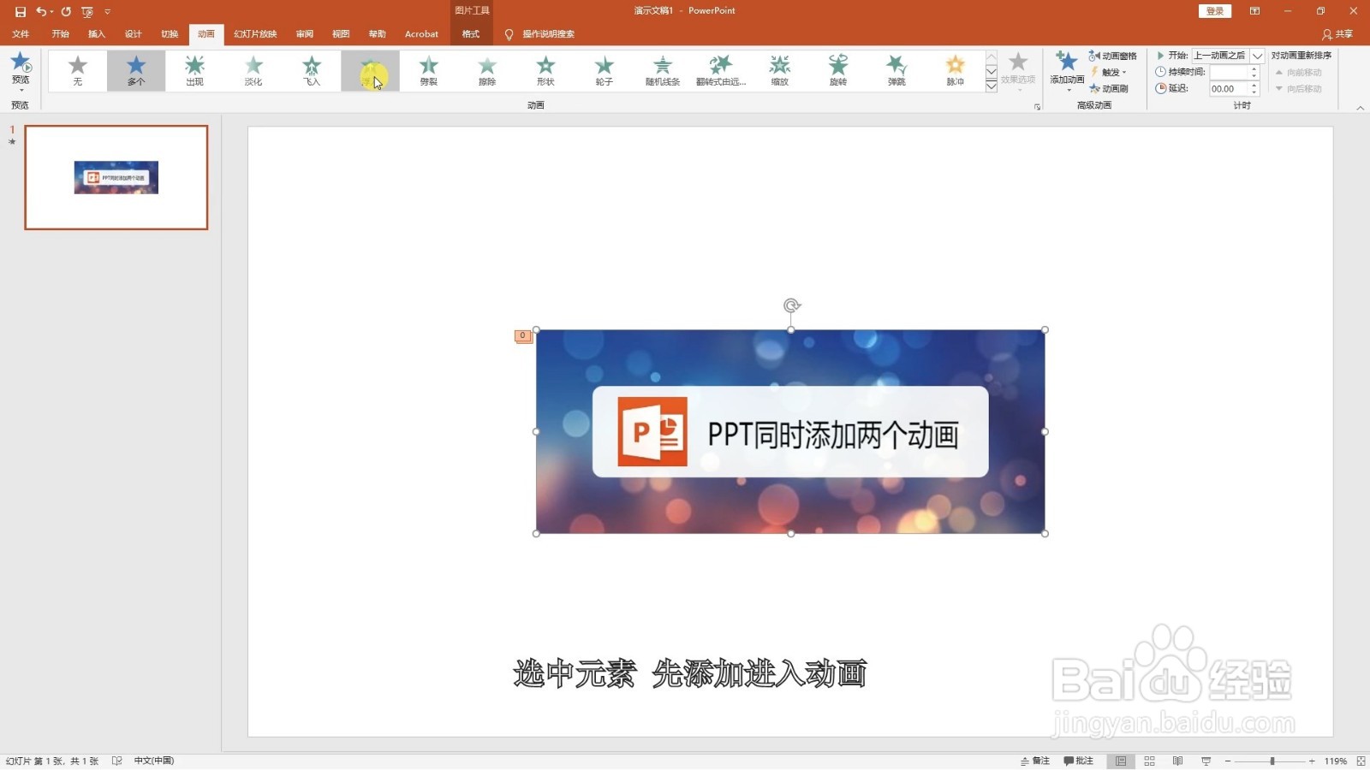Switch to the 开始 Home tab
This screenshot has height=770, width=1370.
(60, 34)
